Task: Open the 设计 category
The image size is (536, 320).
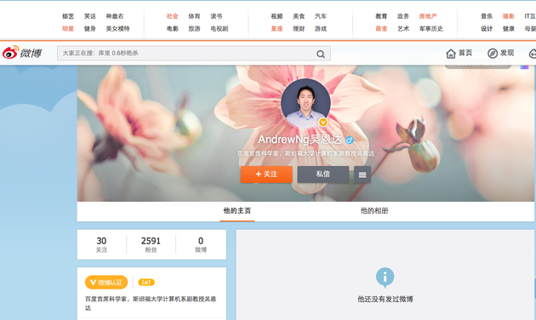Action: click(x=487, y=29)
